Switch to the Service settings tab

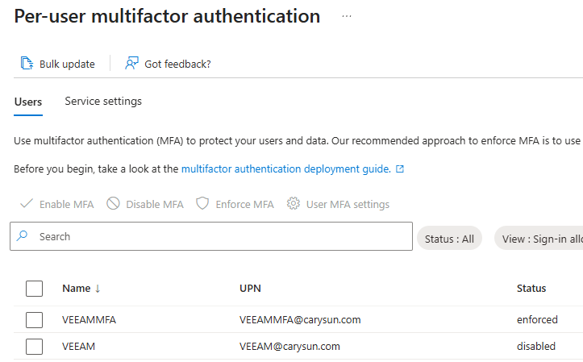(x=103, y=102)
